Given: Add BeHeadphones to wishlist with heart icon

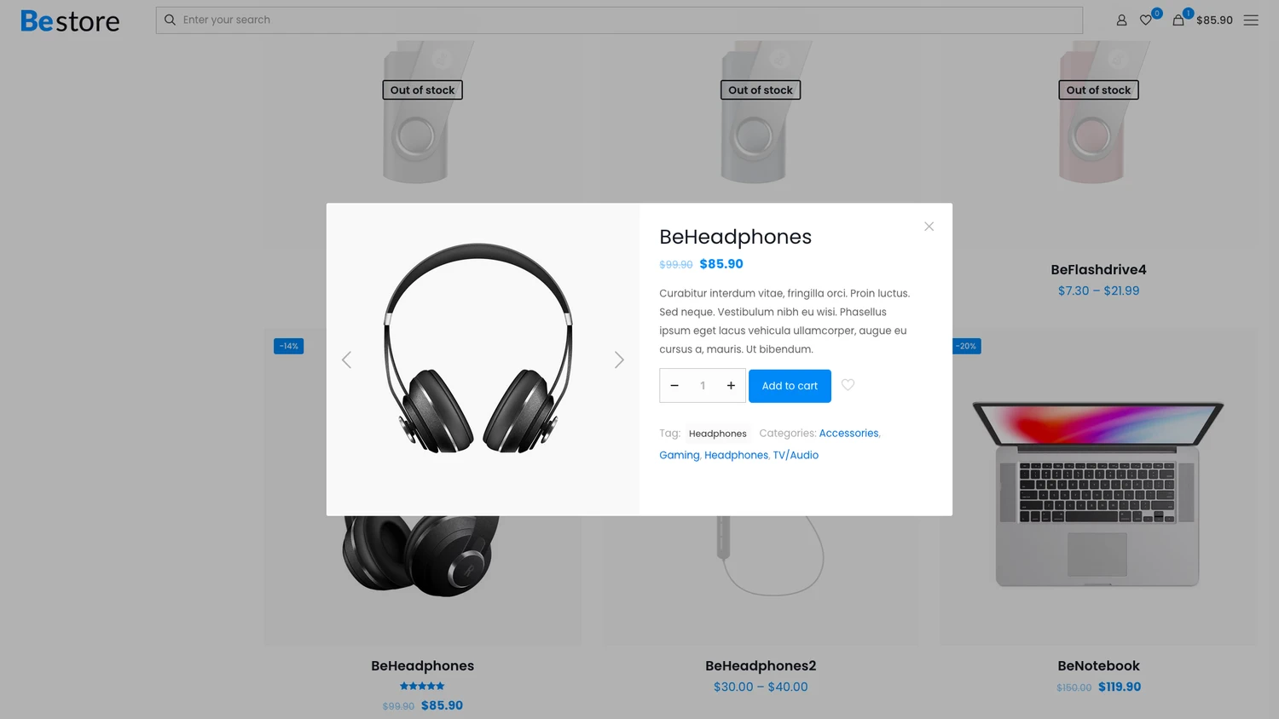Looking at the screenshot, I should click(x=848, y=385).
